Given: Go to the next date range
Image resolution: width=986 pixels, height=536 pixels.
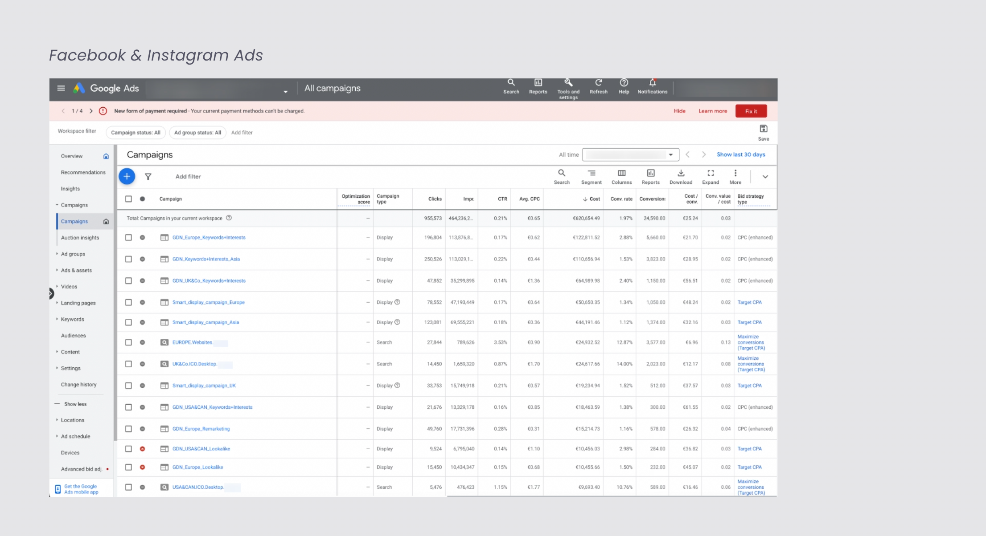Looking at the screenshot, I should 704,154.
